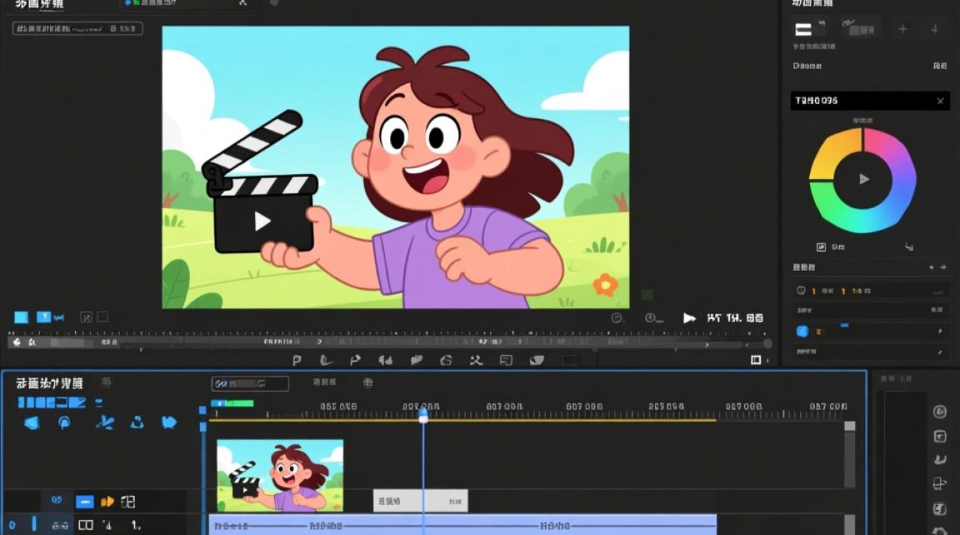Select the second grey tab at top of right panel
Viewport: 960px width, 535px height.
coord(860,29)
